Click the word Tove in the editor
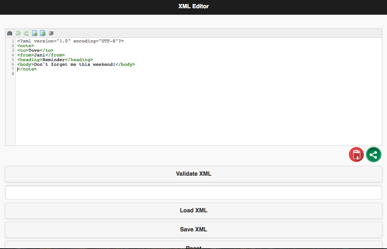 34,50
